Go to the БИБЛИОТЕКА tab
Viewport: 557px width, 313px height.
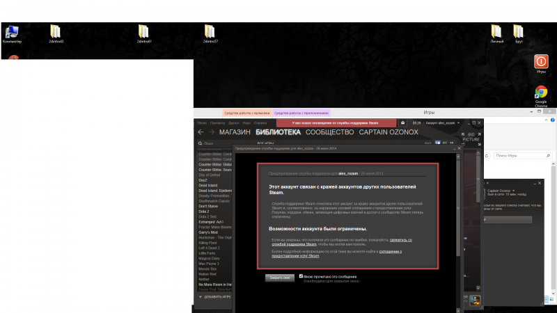pyautogui.click(x=278, y=132)
